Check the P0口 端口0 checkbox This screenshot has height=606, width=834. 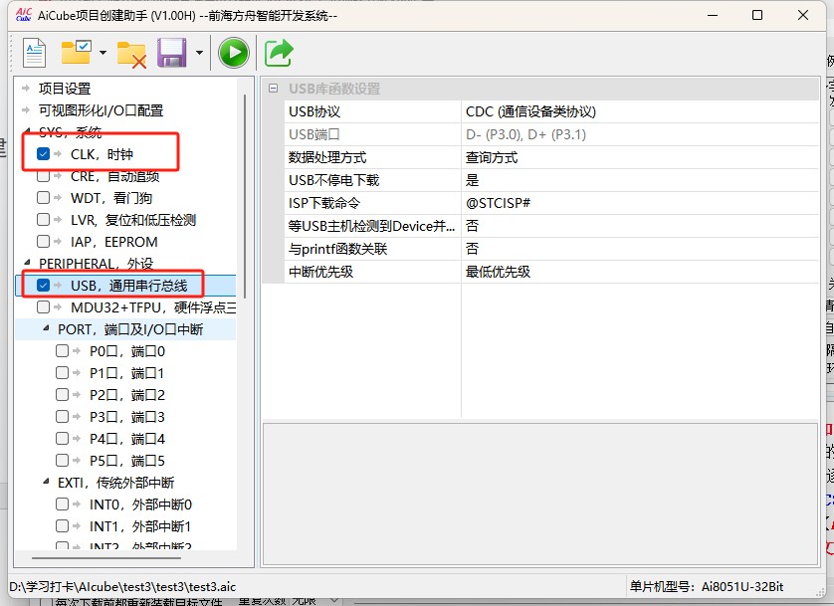coord(63,351)
